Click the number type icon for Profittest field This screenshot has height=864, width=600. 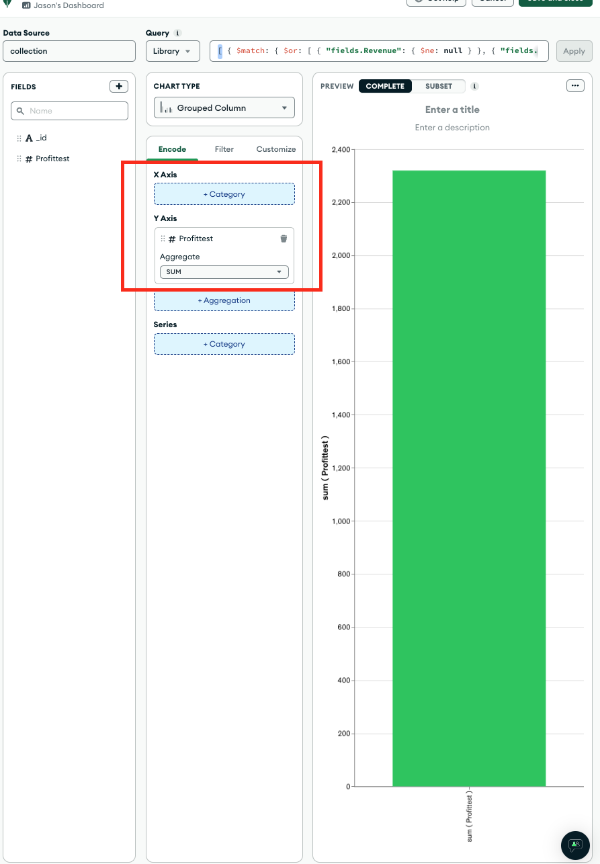tap(29, 159)
